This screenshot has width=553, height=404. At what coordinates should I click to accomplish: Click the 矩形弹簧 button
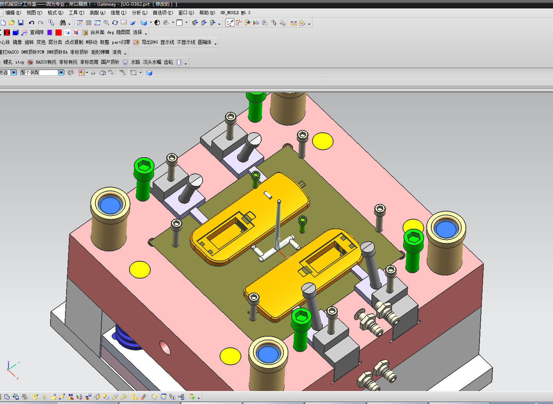(x=100, y=52)
